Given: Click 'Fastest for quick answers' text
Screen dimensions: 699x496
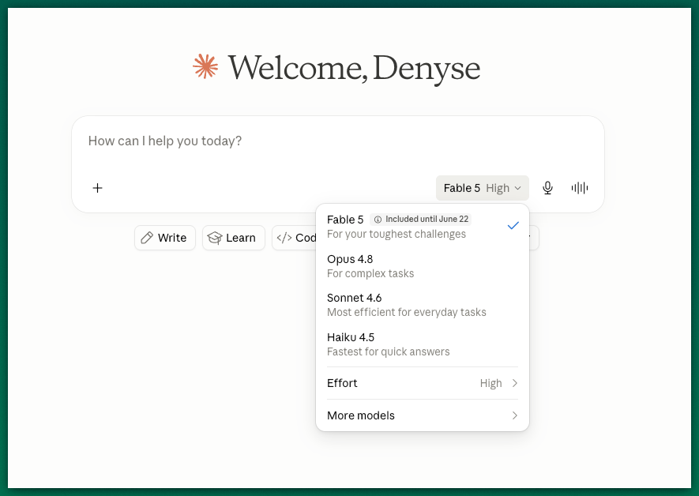Looking at the screenshot, I should pyautogui.click(x=389, y=351).
